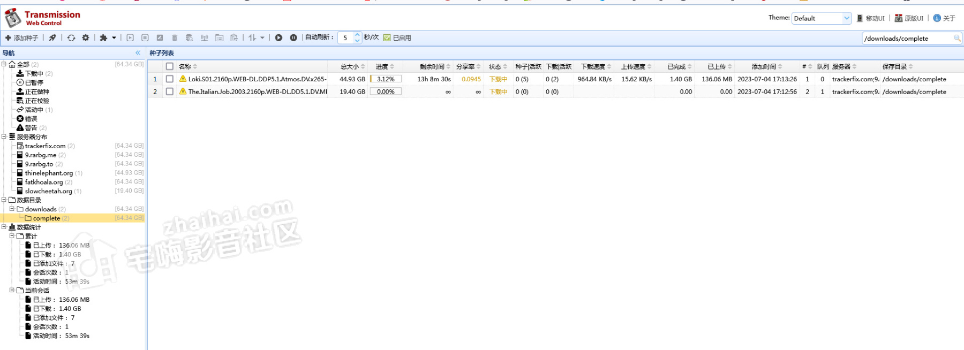The width and height of the screenshot is (964, 350).
Task: Click the copy path clipboard icon
Action: (234, 38)
